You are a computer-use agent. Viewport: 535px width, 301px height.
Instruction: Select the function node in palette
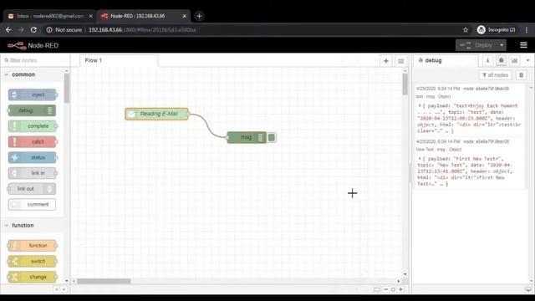tap(33, 245)
